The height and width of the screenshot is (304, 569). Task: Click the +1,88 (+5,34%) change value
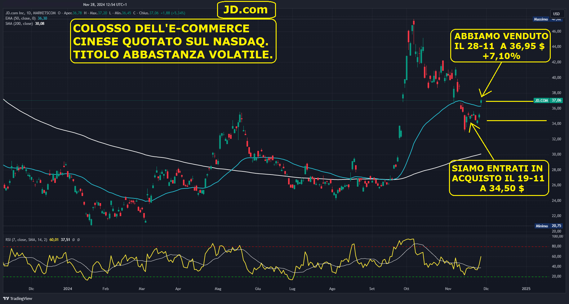tap(173, 13)
